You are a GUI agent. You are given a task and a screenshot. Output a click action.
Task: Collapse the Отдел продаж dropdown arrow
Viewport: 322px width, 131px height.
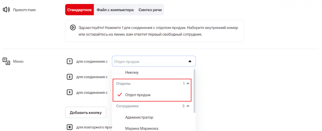click(x=190, y=61)
